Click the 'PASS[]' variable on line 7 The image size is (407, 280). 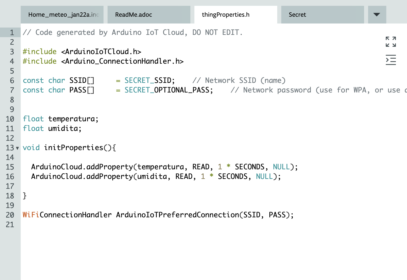tap(82, 90)
